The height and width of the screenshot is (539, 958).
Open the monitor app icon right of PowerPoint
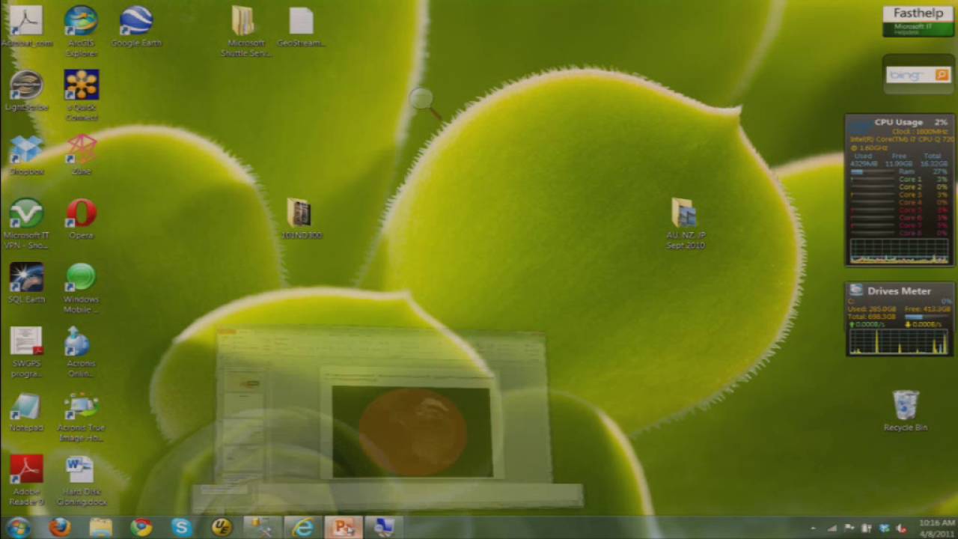pyautogui.click(x=384, y=527)
